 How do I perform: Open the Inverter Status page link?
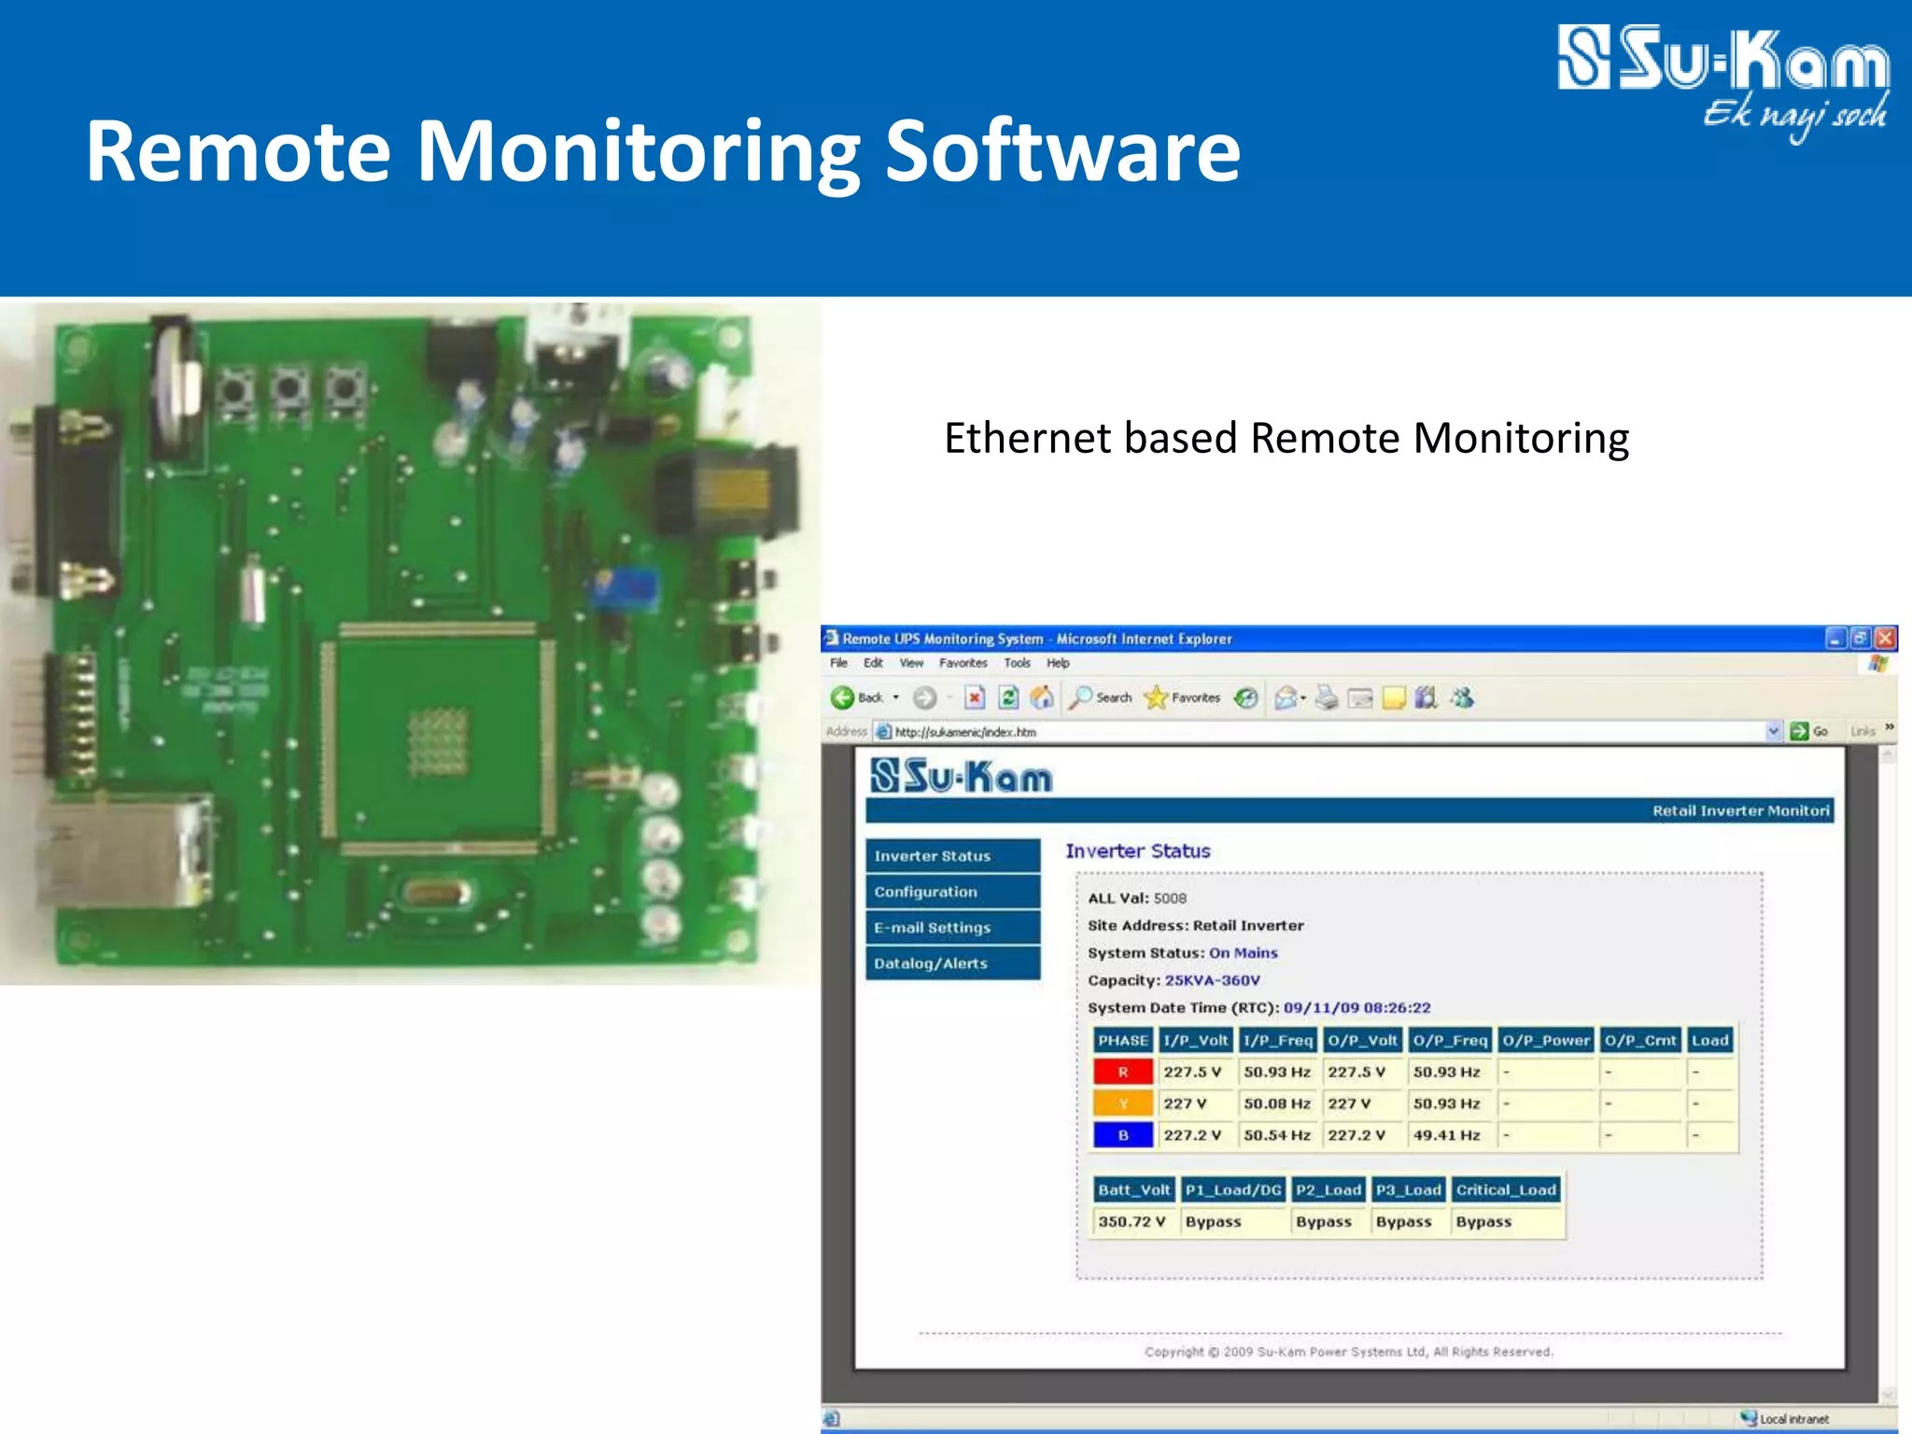953,856
